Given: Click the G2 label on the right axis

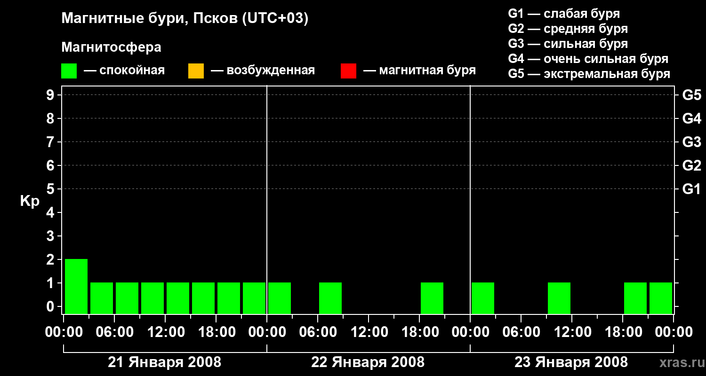Looking at the screenshot, I should tap(692, 165).
